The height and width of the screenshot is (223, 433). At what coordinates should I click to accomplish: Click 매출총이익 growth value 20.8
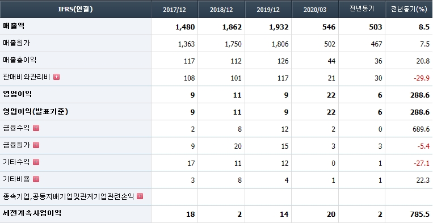point(423,61)
